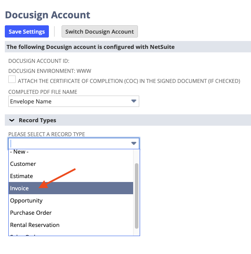Click the Docusign Environment: WWW text

coord(50,71)
